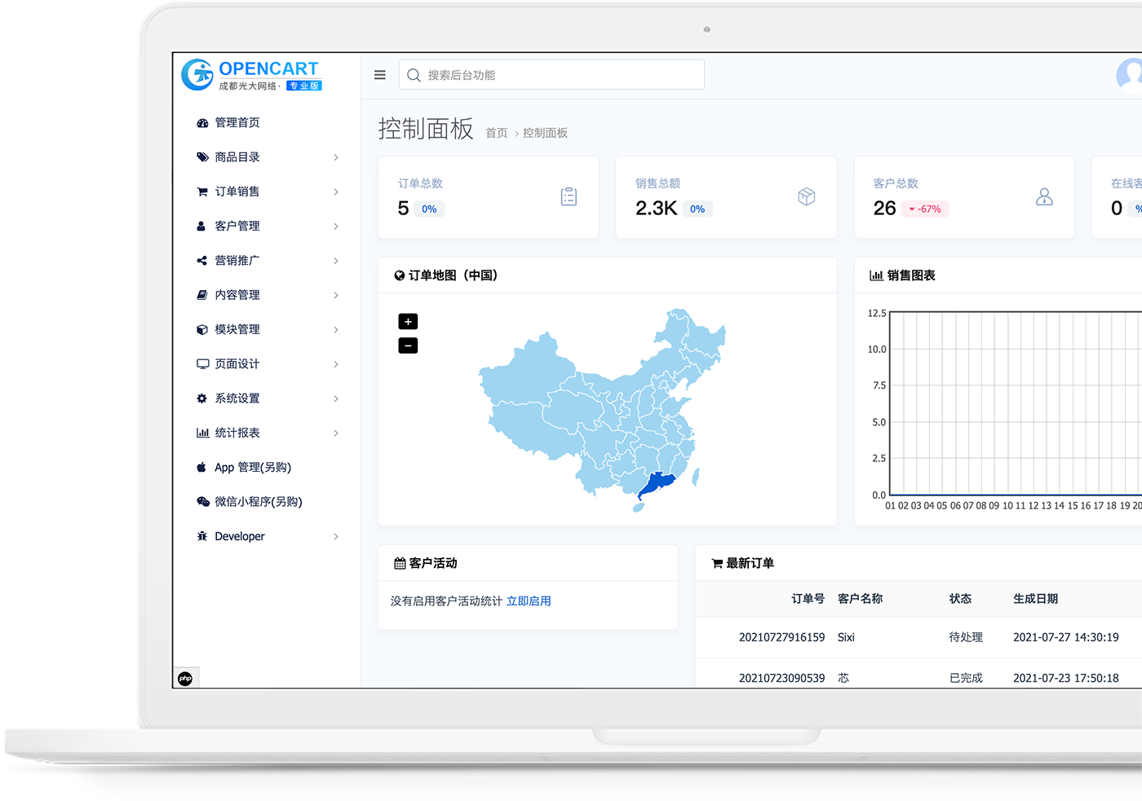Expand the 商品目录 menu chevron
Image resolution: width=1142 pixels, height=801 pixels.
click(335, 157)
